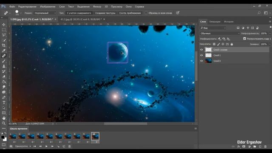Viewport: 272px width, 153px height.
Task: Select Создание текстуры type option
Action: (x=105, y=13)
